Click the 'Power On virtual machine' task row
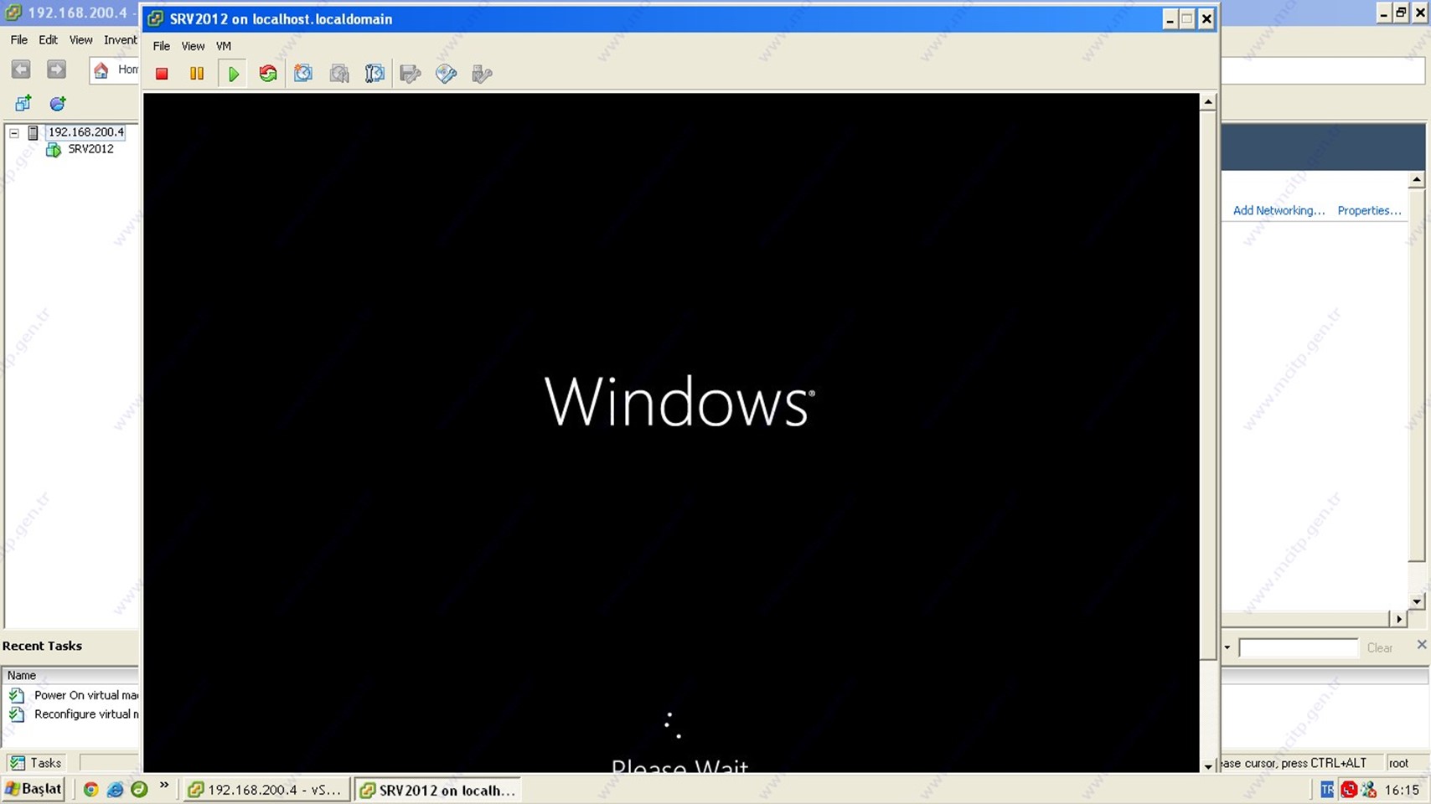The width and height of the screenshot is (1431, 804). [x=72, y=695]
